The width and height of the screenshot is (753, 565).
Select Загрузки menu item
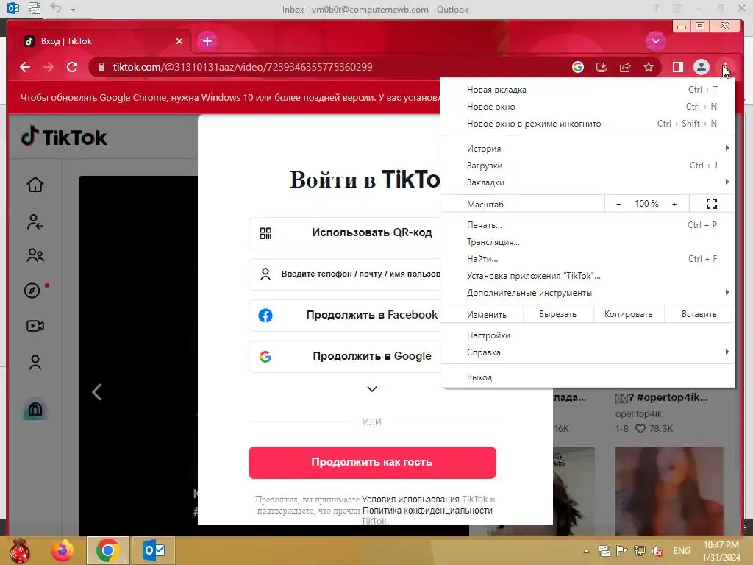[x=588, y=166]
